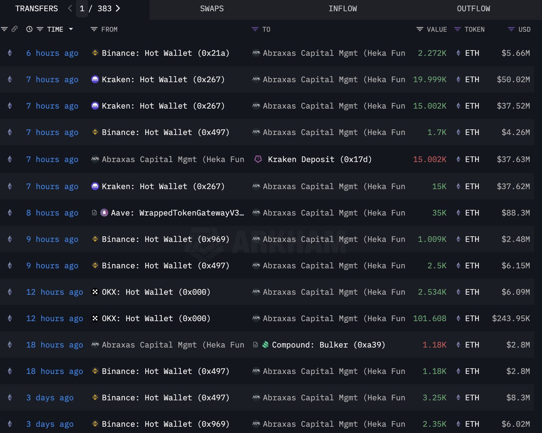Go to the next page of transfers
Screen dimensions: 542x433
118,9
